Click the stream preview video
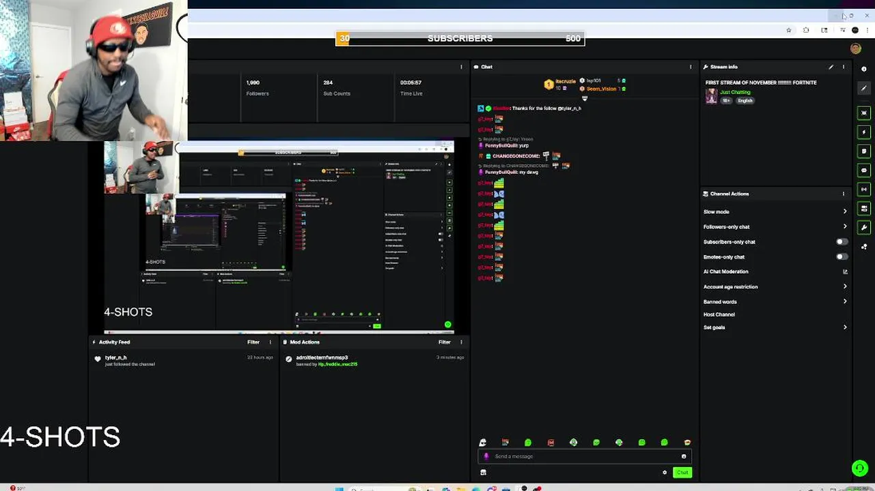Viewport: 875px width, 491px height. [279, 237]
